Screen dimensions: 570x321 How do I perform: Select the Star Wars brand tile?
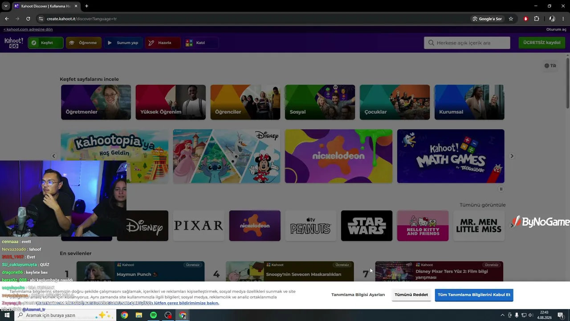click(367, 226)
